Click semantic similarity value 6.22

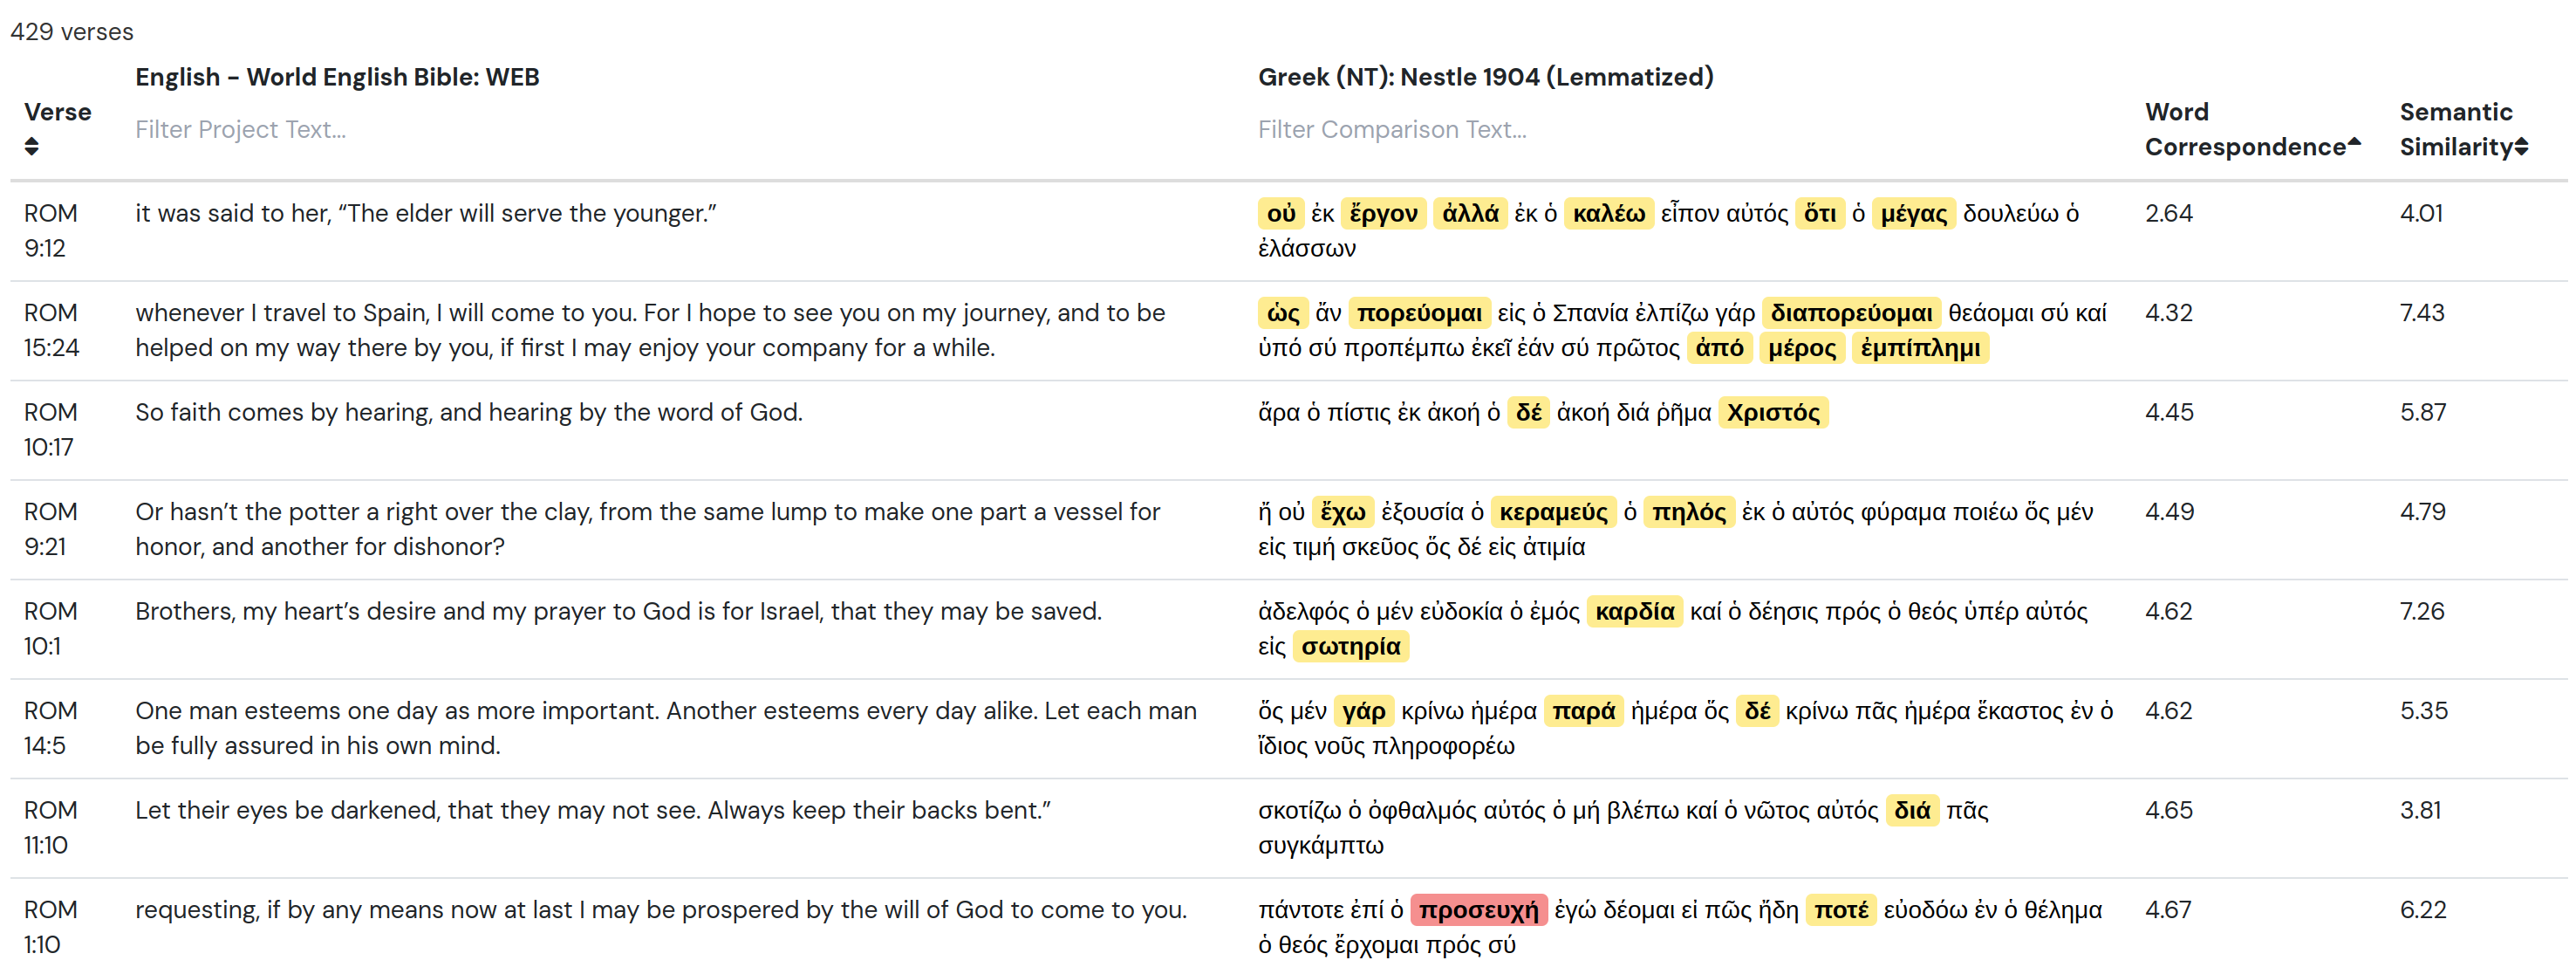pos(2423,910)
